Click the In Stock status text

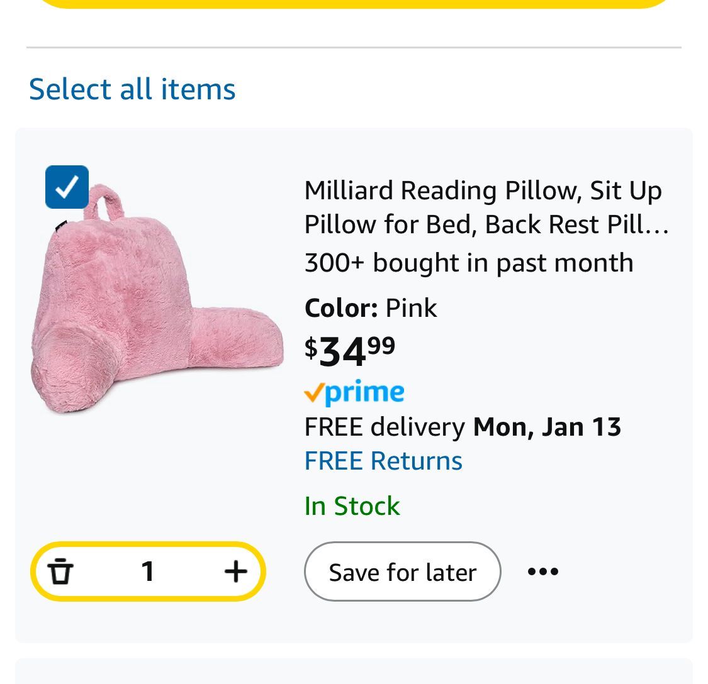point(352,506)
